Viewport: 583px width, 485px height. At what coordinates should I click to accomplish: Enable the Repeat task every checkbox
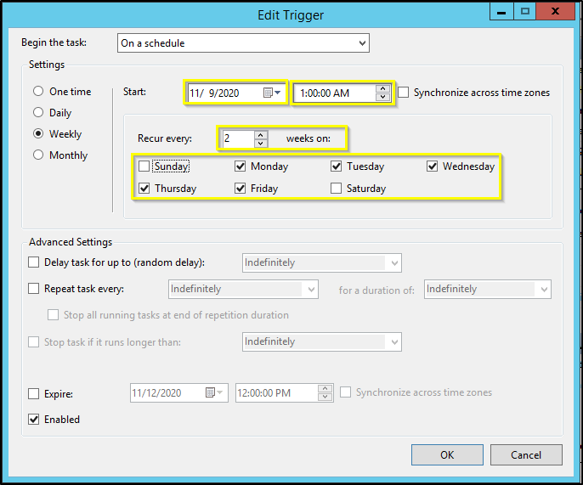33,289
